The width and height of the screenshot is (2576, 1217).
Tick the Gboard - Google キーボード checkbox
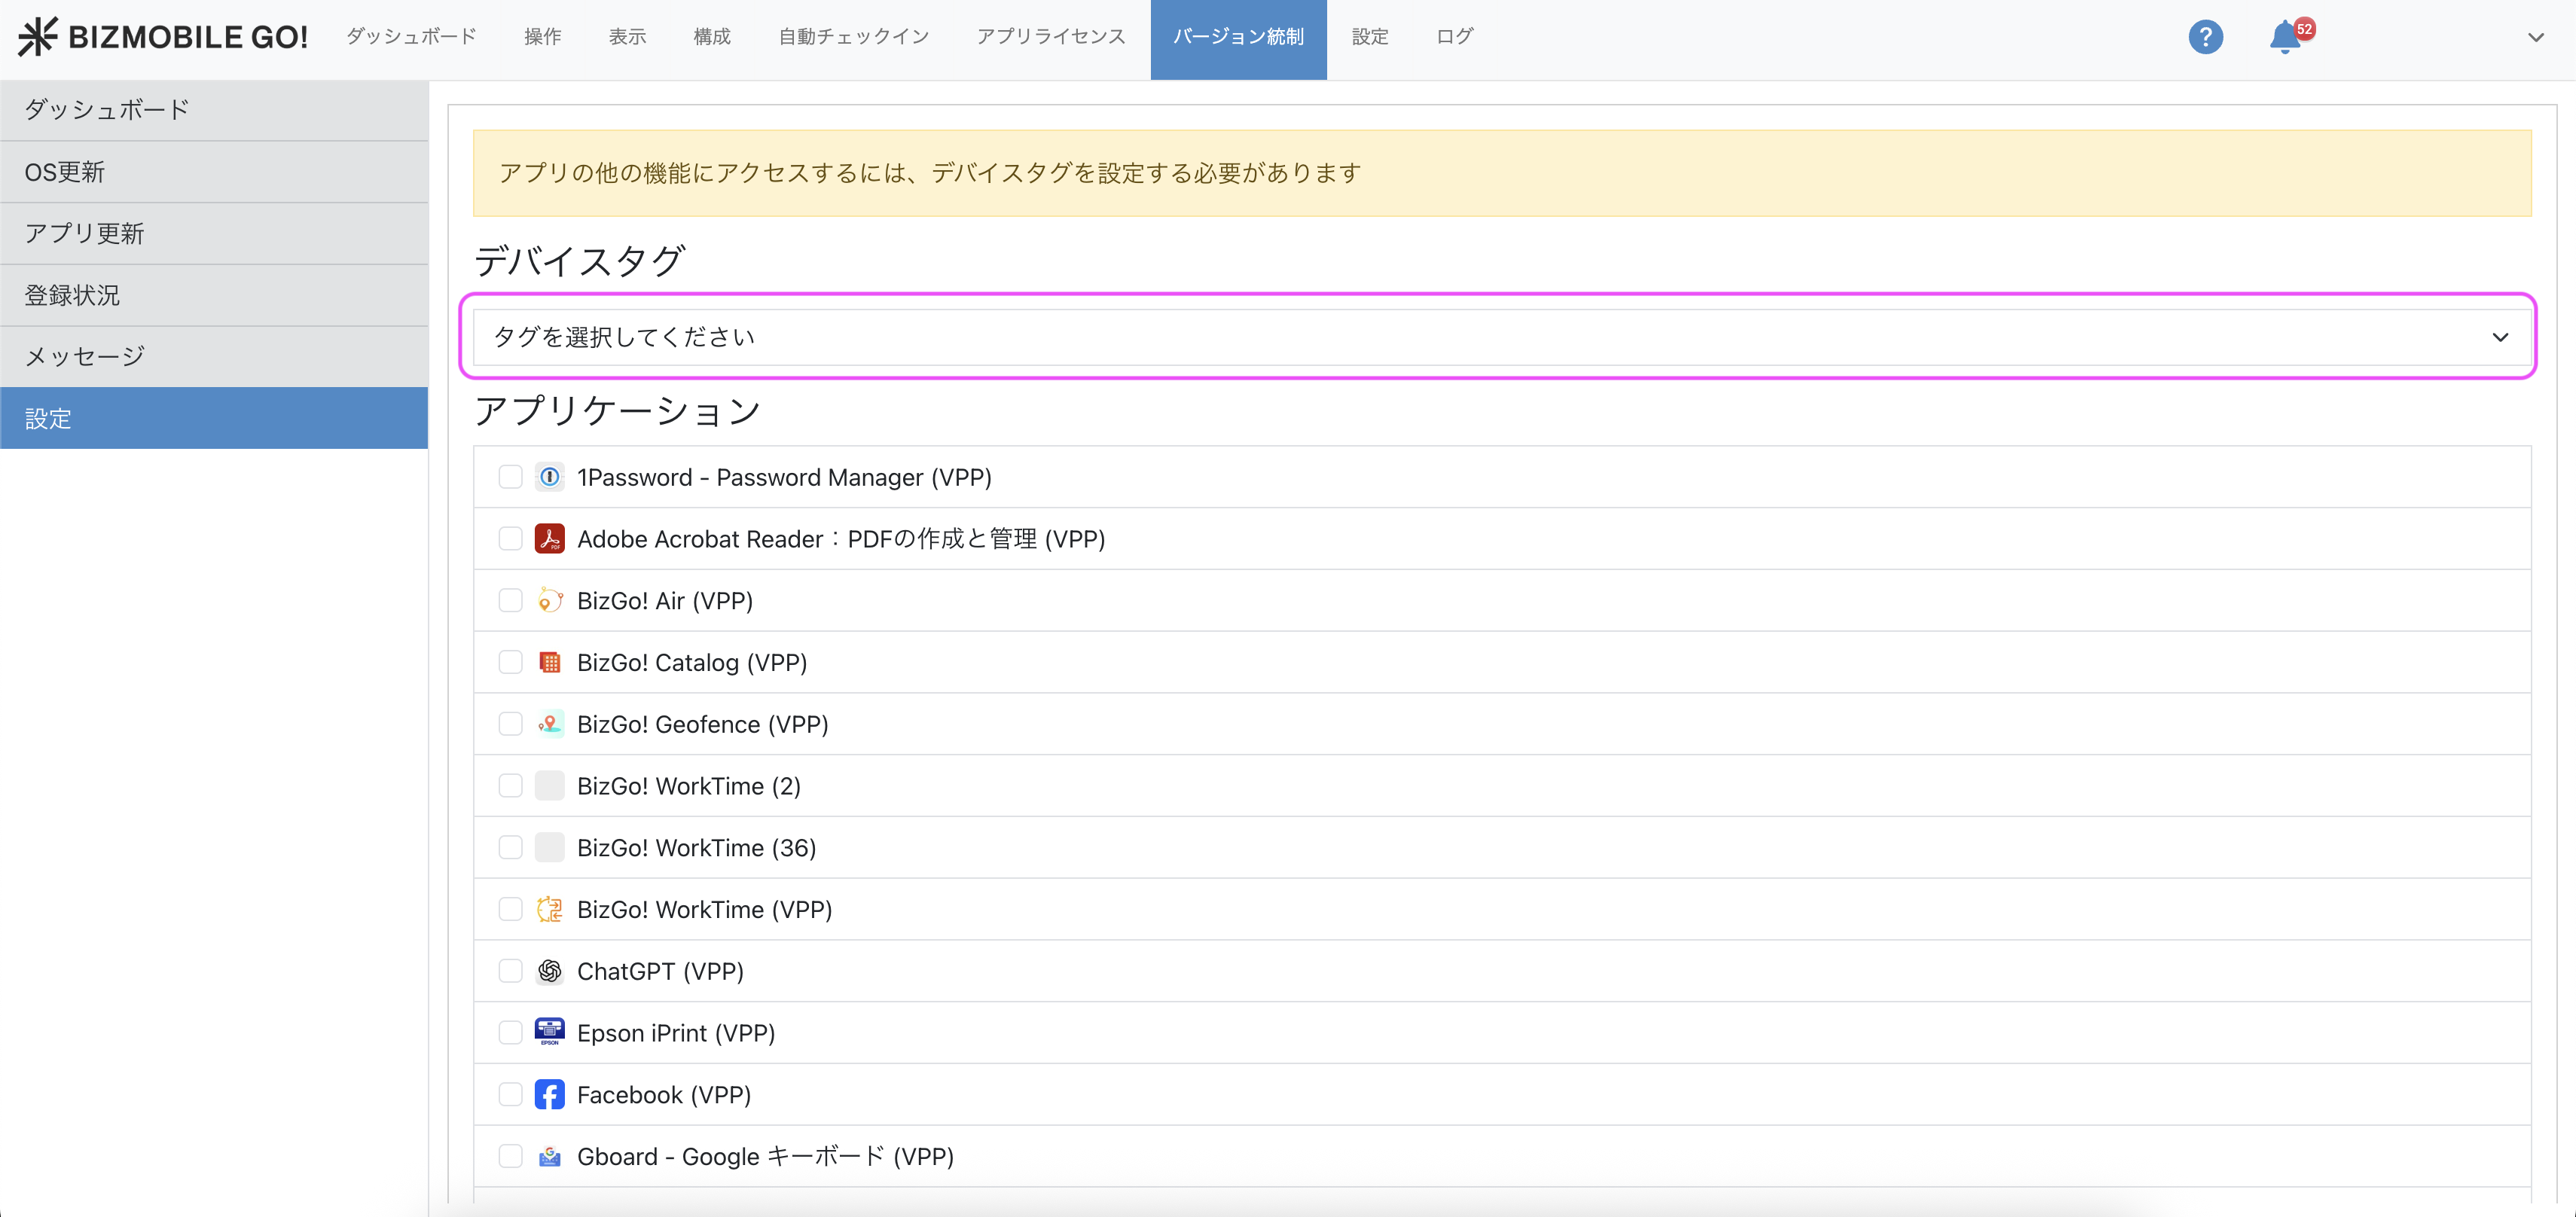pos(510,1156)
